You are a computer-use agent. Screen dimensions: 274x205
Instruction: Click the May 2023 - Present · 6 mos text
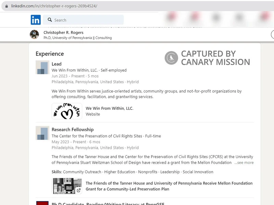(x=76, y=142)
